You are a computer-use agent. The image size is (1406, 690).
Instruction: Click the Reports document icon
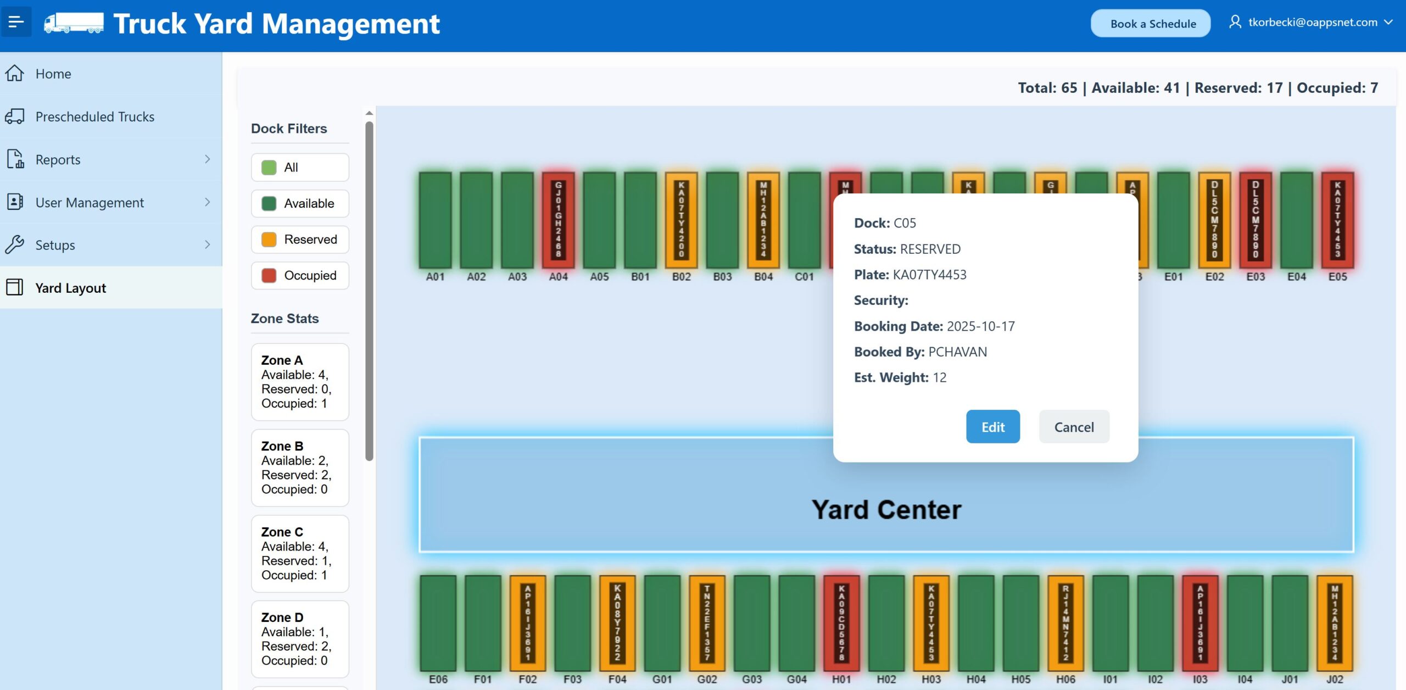15,159
